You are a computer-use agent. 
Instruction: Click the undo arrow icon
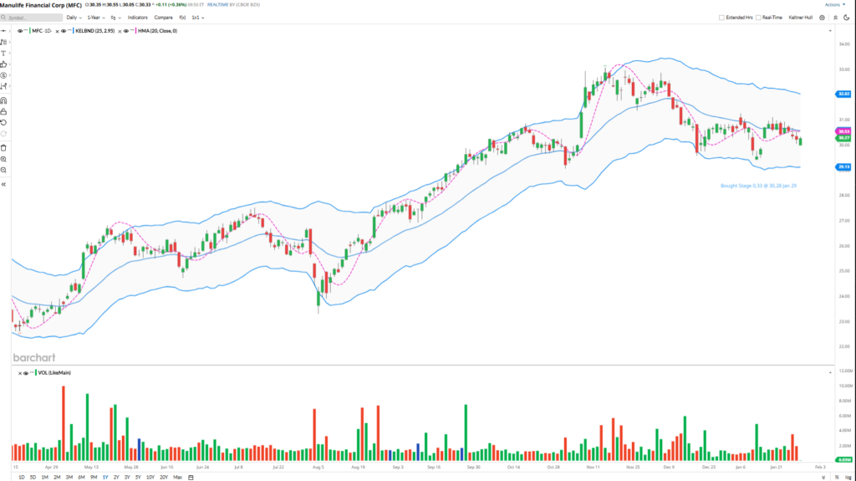(4, 122)
